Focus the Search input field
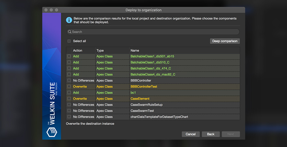 [x=153, y=32]
